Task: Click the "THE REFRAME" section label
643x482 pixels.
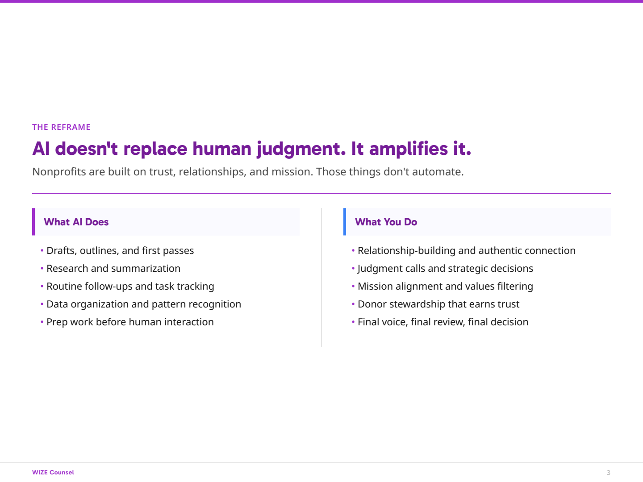Action: tap(61, 127)
